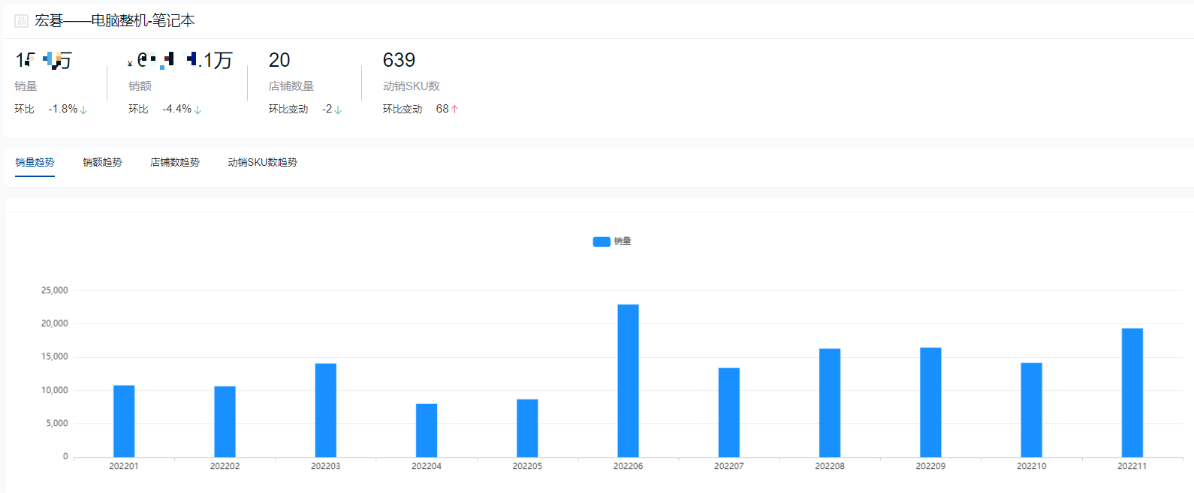Click the down arrow beside -1.8%
1194x493 pixels.
83,110
